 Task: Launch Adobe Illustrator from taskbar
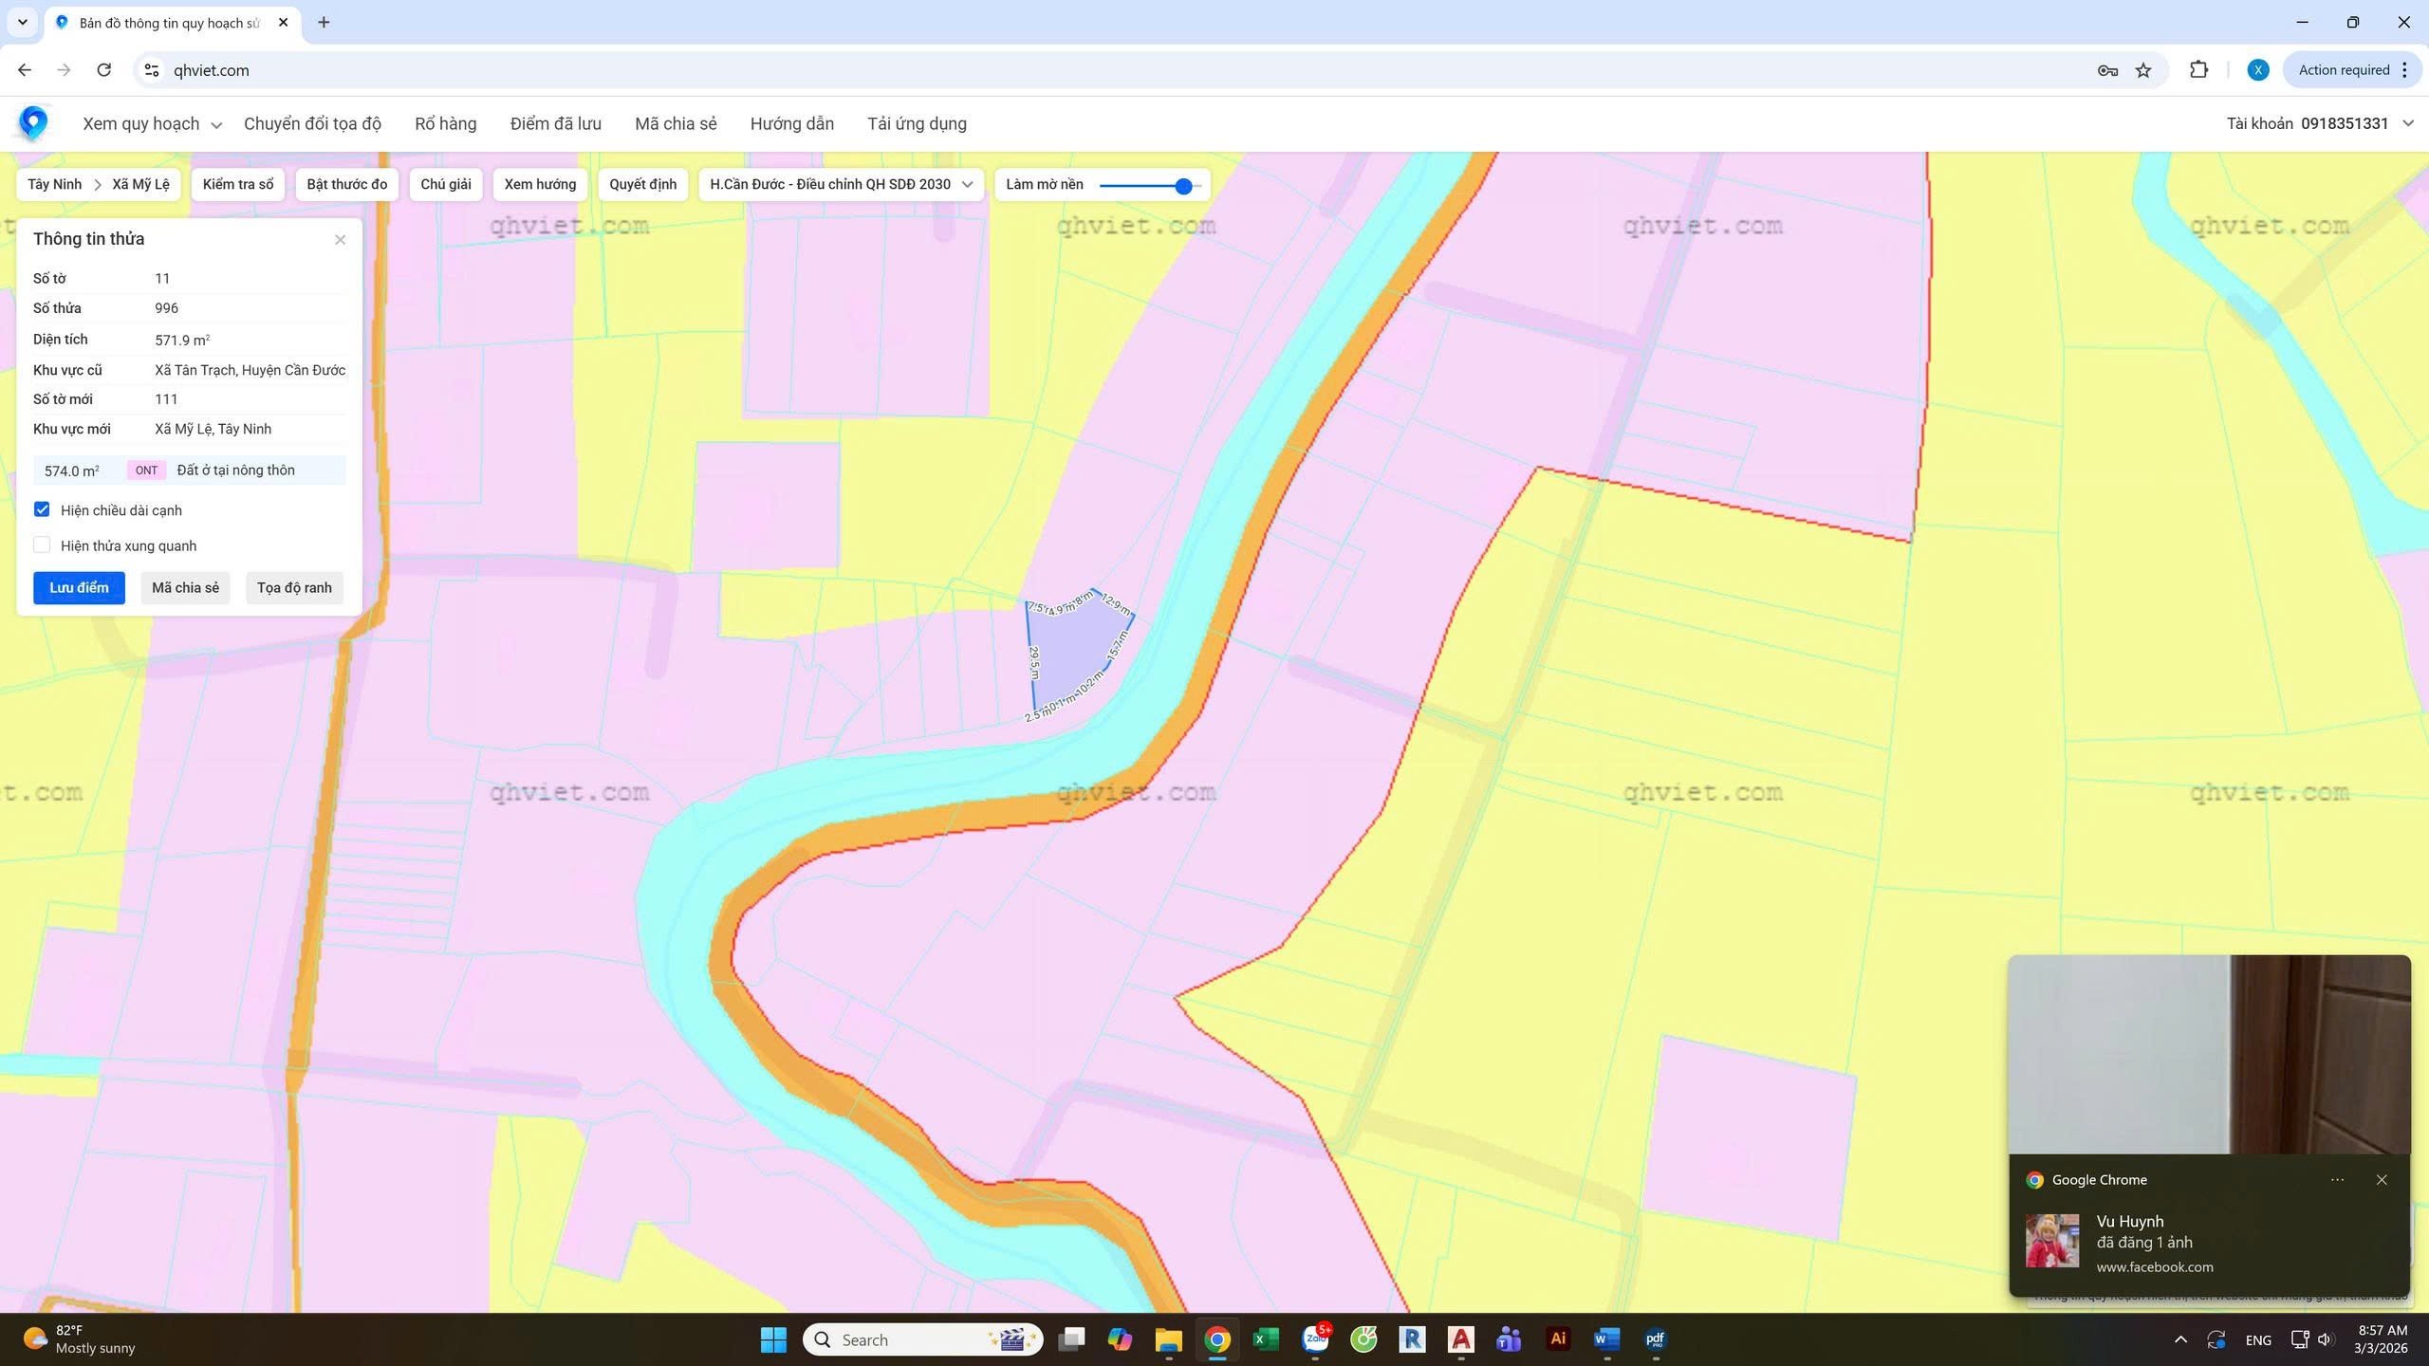tap(1557, 1338)
